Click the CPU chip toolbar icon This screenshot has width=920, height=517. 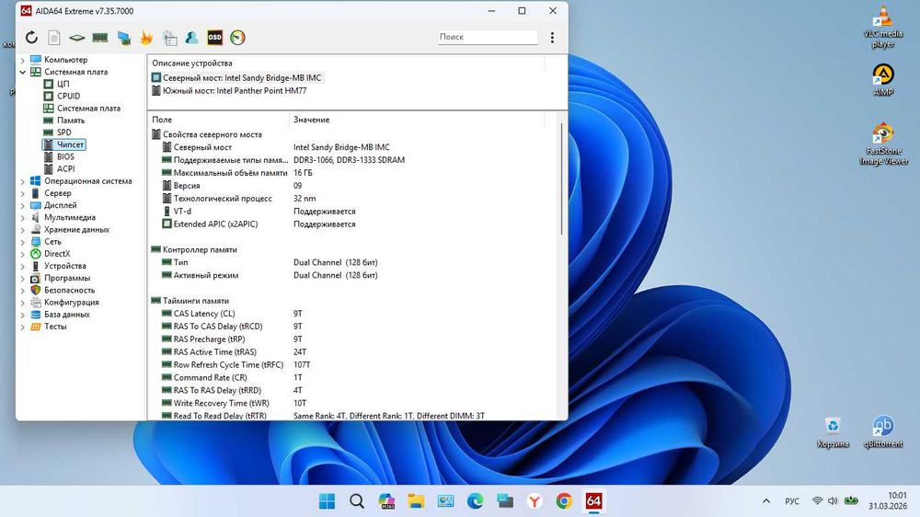pos(77,38)
